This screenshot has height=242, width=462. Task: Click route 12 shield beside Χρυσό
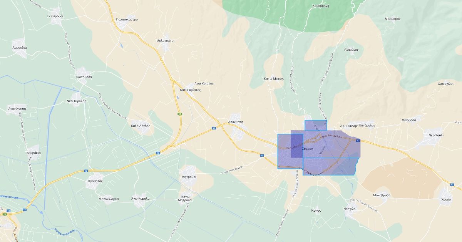(x=453, y=184)
